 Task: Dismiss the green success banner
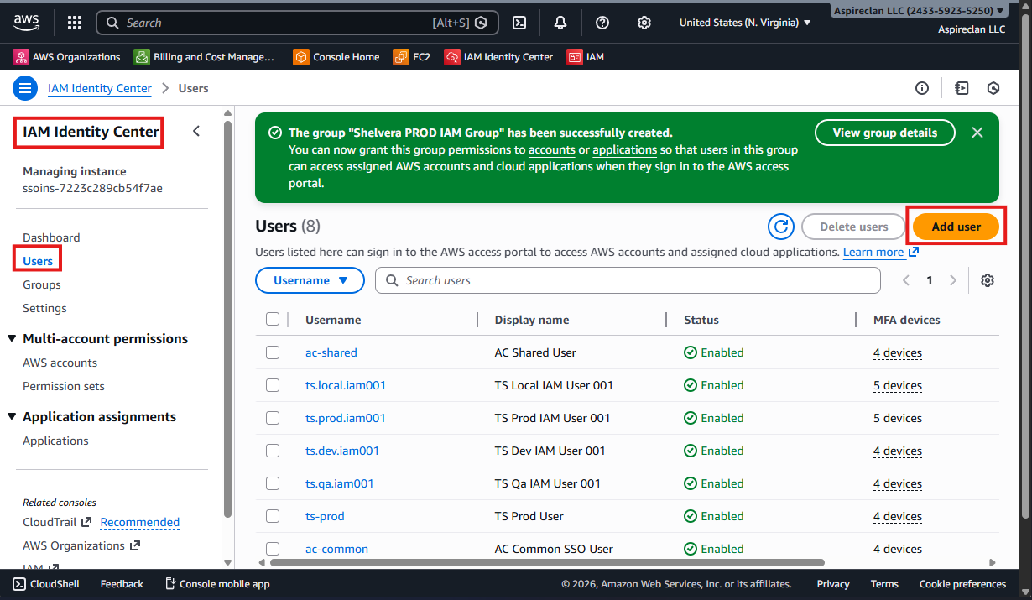coord(977,133)
